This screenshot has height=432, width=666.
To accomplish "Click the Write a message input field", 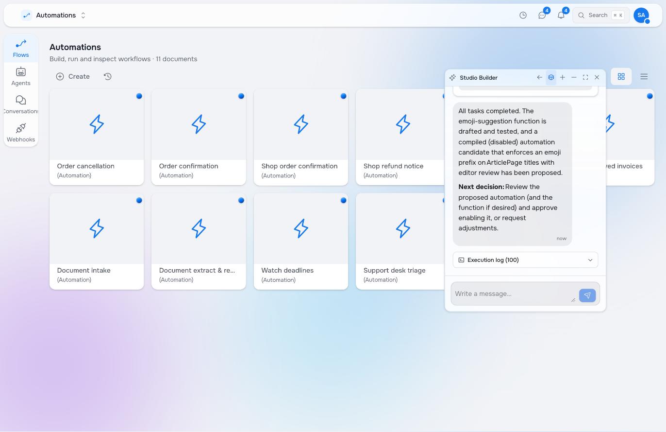I will pos(515,294).
